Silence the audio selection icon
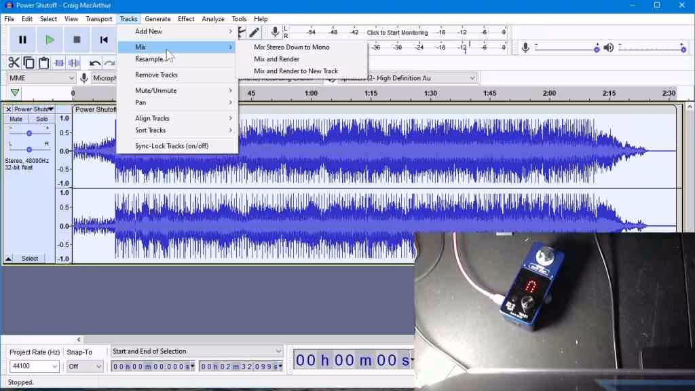This screenshot has height=391, width=695. click(x=74, y=62)
